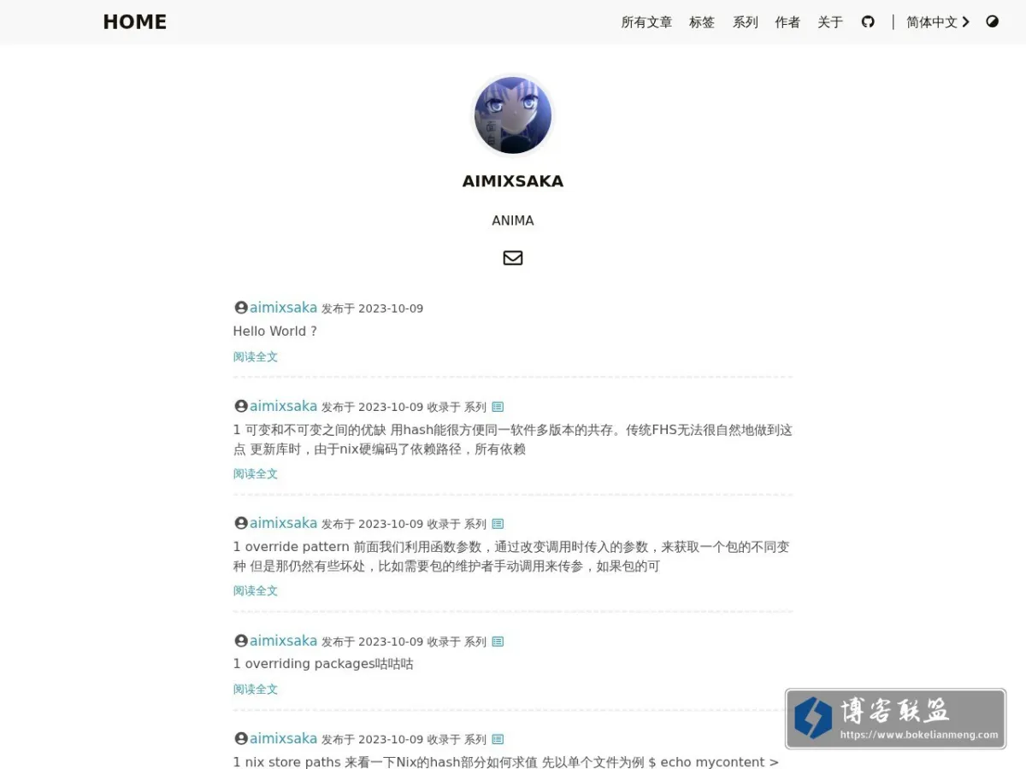Open the GitHub icon link
Screen dimensions: 1026x769
click(x=868, y=21)
